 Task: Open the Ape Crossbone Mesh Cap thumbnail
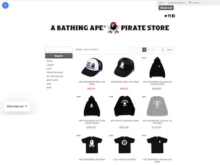pos(92,67)
